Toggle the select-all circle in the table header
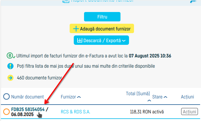Viewport: 201px width, 121px height. 6,97
